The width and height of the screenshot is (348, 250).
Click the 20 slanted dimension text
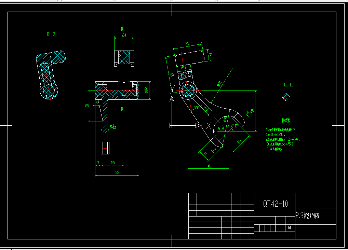point(239,141)
